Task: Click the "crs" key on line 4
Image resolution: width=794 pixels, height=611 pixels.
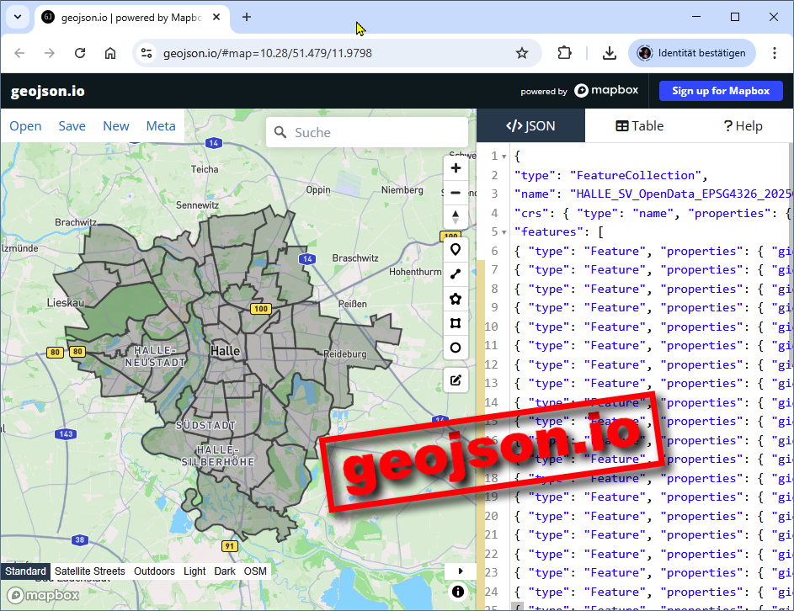Action: [x=531, y=214]
